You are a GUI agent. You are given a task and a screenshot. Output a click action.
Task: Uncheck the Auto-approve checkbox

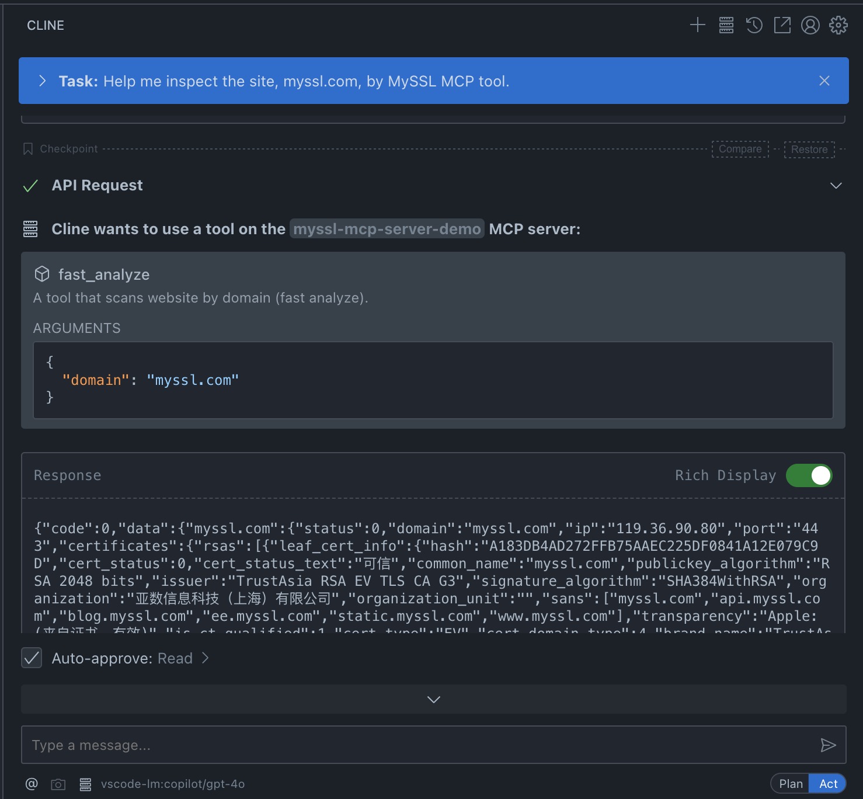(x=32, y=658)
